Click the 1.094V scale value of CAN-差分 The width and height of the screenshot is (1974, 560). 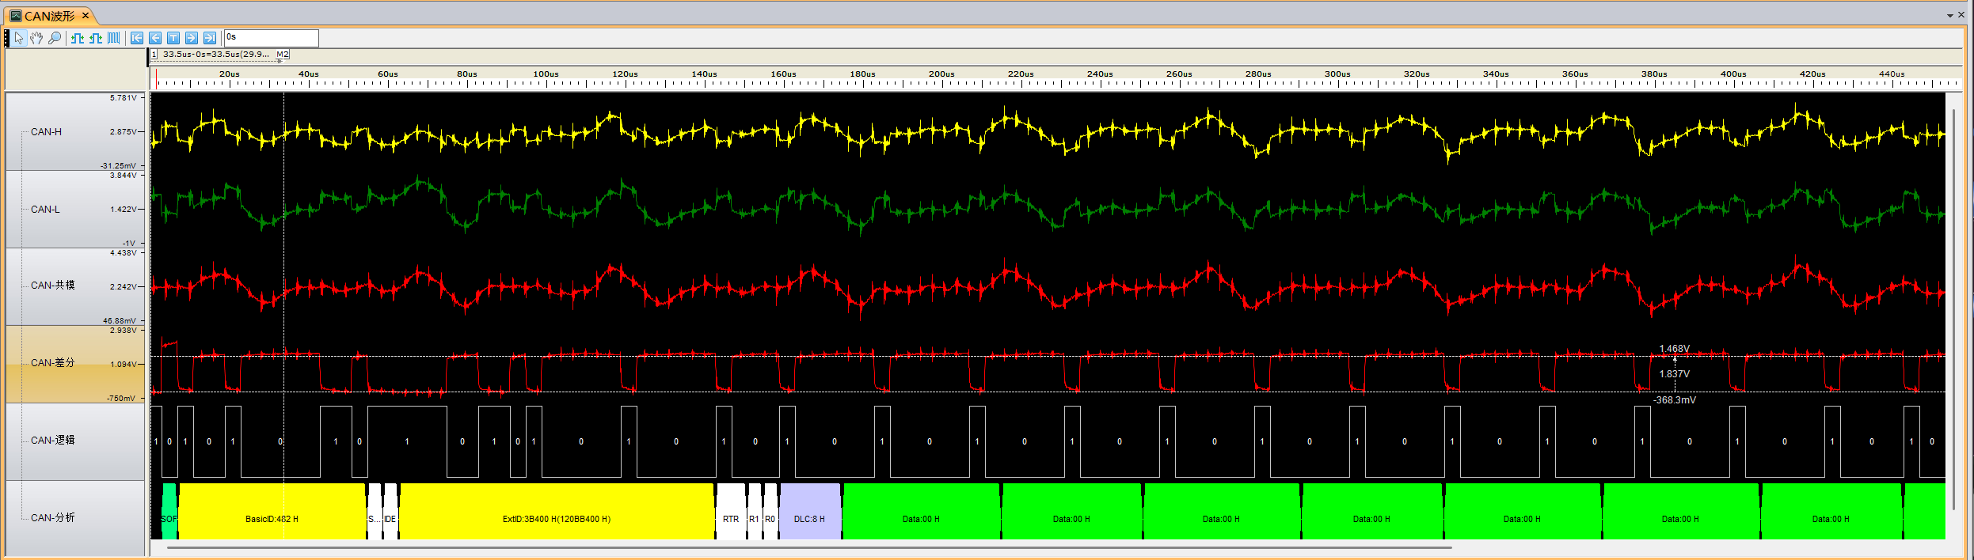[123, 365]
